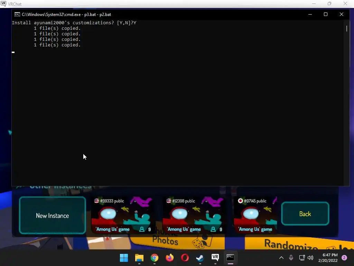Click the 'Install ayunami2000's customizations?' line
This screenshot has height=266, width=354.
pos(74,23)
